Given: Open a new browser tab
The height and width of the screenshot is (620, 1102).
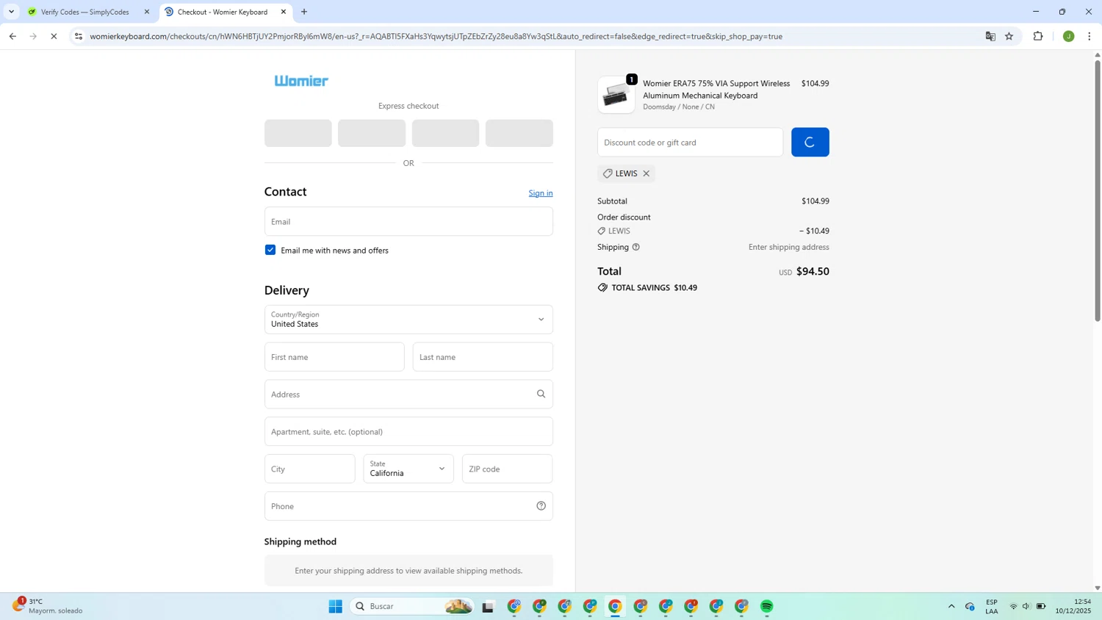Looking at the screenshot, I should (304, 12).
